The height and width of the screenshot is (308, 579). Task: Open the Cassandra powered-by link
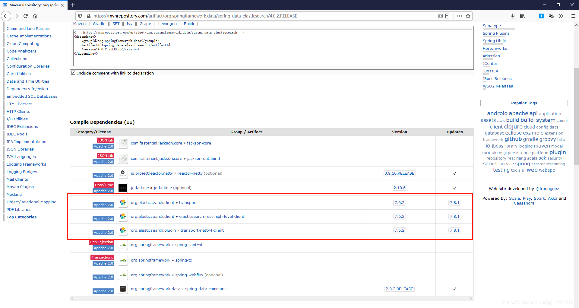[524, 203]
